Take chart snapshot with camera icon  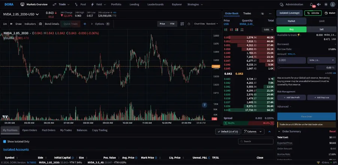pyautogui.click(x=40, y=24)
